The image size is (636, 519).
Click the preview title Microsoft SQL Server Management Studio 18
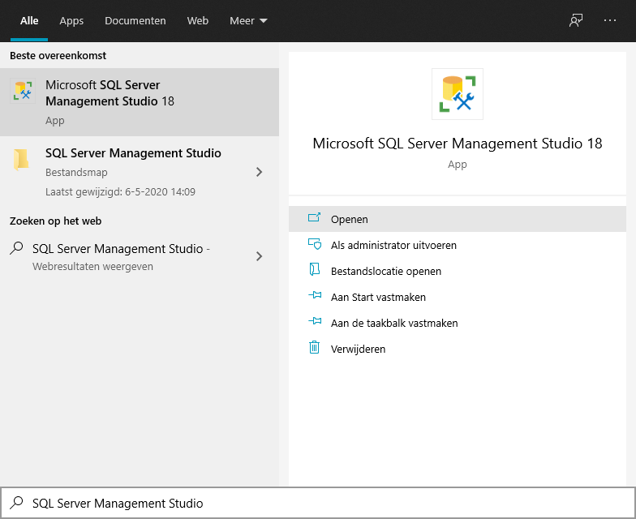point(458,144)
